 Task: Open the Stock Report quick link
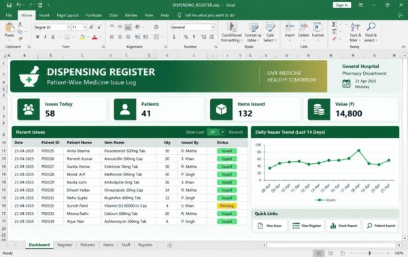(x=343, y=226)
